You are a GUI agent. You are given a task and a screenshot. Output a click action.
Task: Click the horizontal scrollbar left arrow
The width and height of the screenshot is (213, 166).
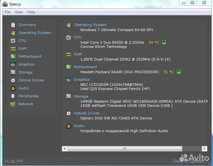point(64,149)
